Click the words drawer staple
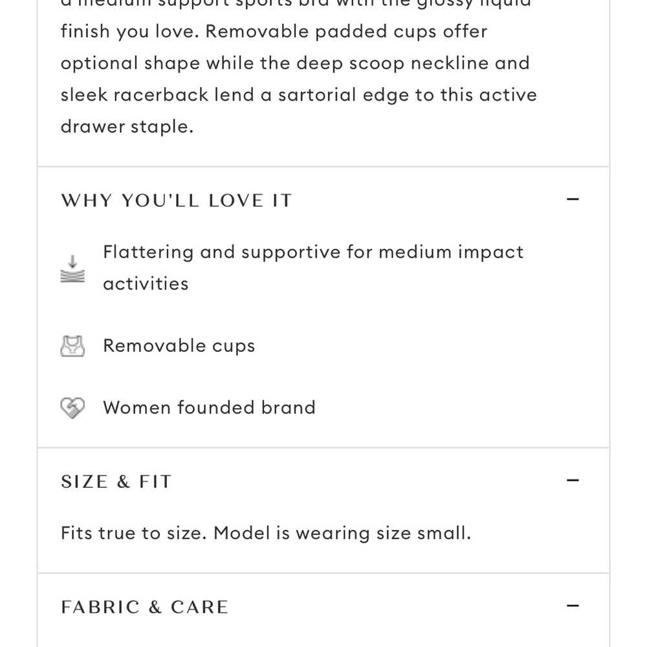The height and width of the screenshot is (647, 647). pos(127,127)
